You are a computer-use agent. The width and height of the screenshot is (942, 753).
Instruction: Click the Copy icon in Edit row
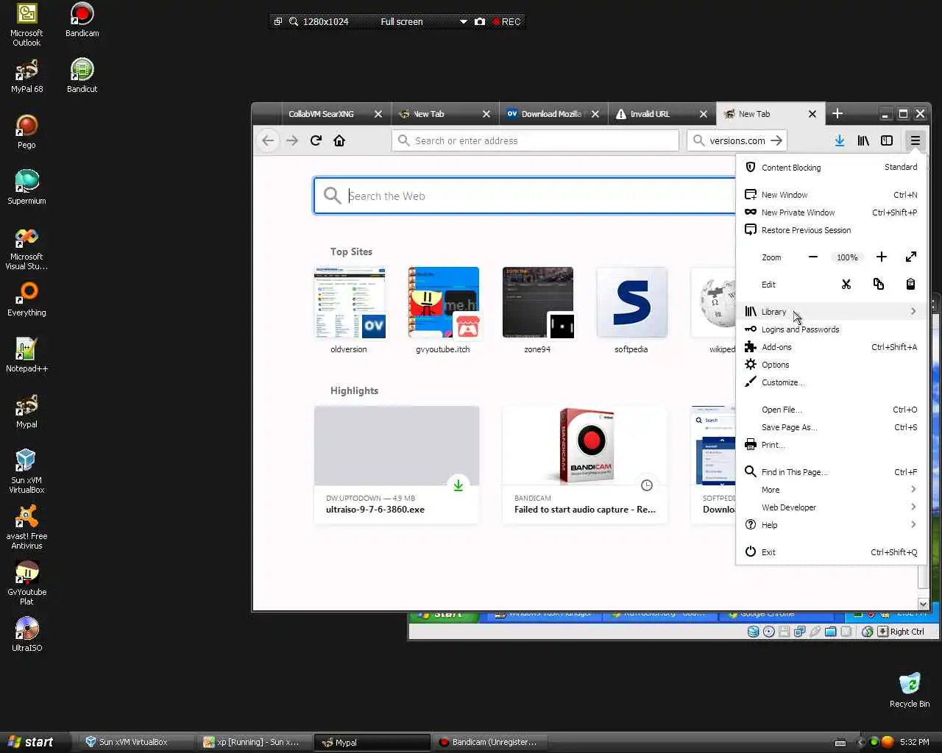pyautogui.click(x=879, y=285)
